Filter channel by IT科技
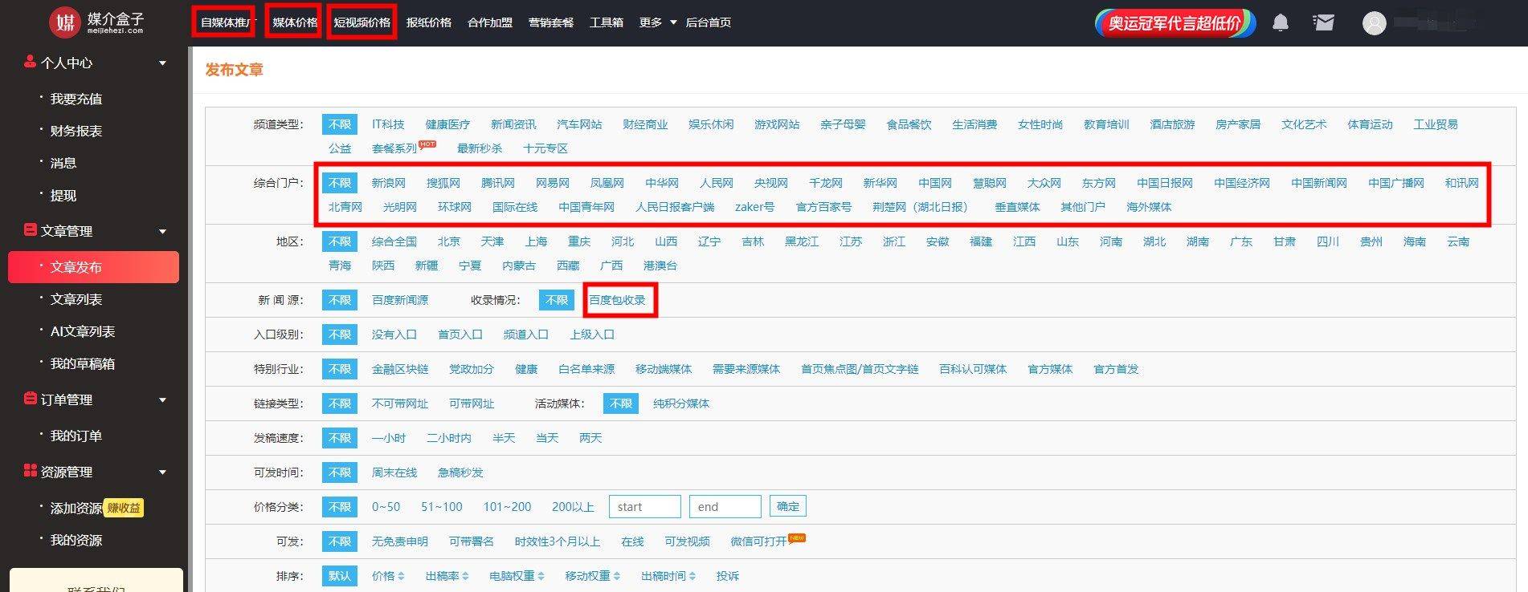Viewport: 1528px width, 592px height. pos(388,124)
